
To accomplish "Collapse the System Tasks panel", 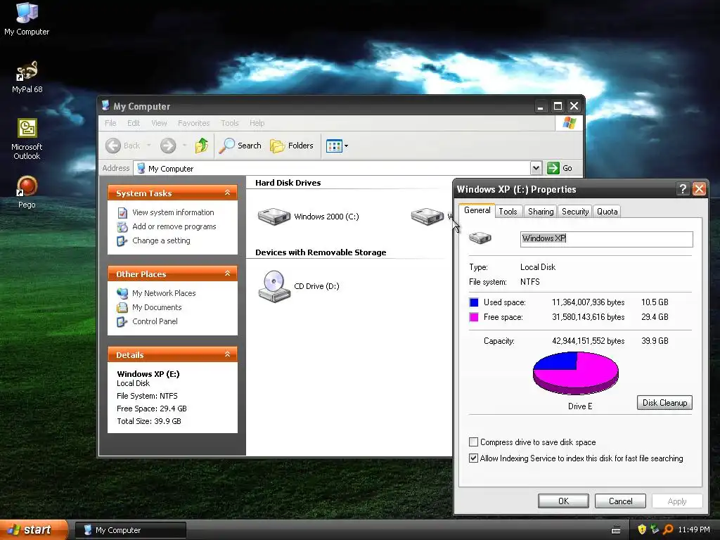I will [227, 193].
